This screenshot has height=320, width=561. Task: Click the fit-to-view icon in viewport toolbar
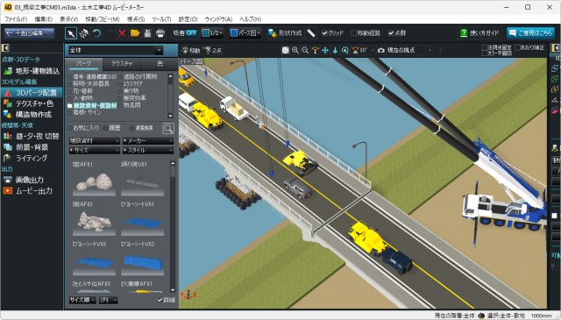point(285,51)
